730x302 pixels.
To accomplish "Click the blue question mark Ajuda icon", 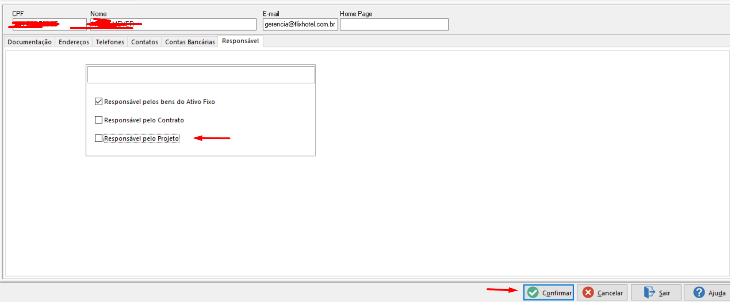I will point(699,292).
